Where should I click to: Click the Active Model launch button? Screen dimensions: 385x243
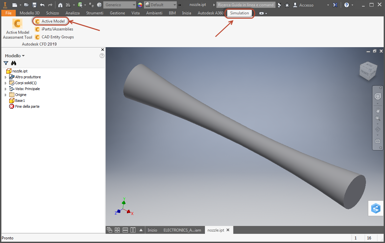(x=50, y=21)
